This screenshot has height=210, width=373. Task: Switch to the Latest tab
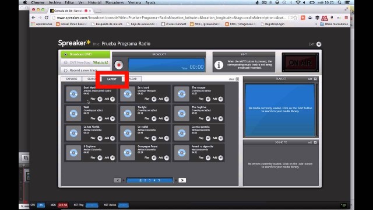click(x=111, y=79)
